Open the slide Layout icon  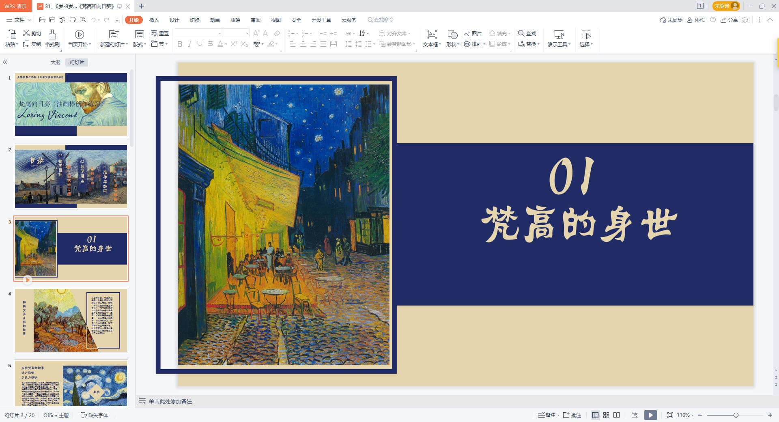click(139, 34)
